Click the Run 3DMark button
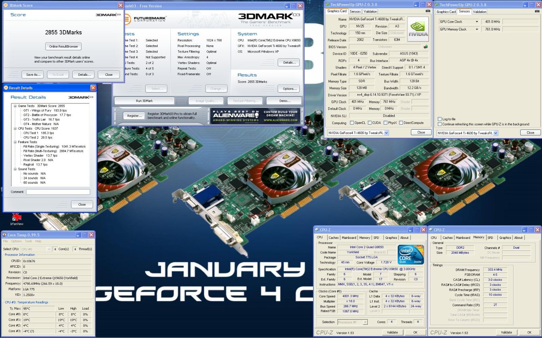This screenshot has height=338, width=542. click(x=144, y=101)
